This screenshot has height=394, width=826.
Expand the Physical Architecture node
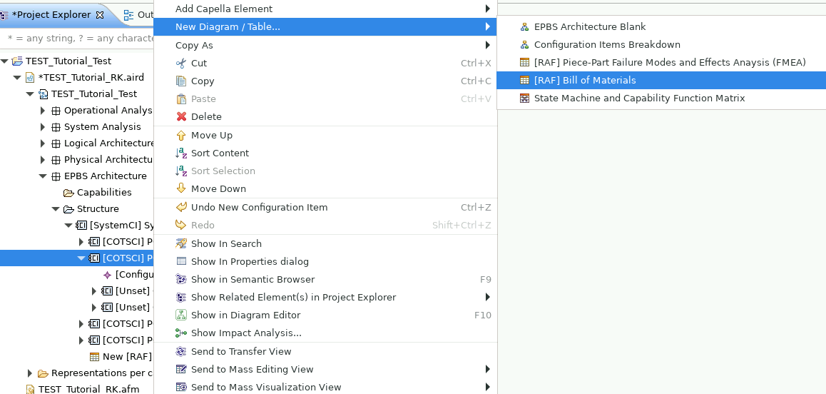[44, 160]
